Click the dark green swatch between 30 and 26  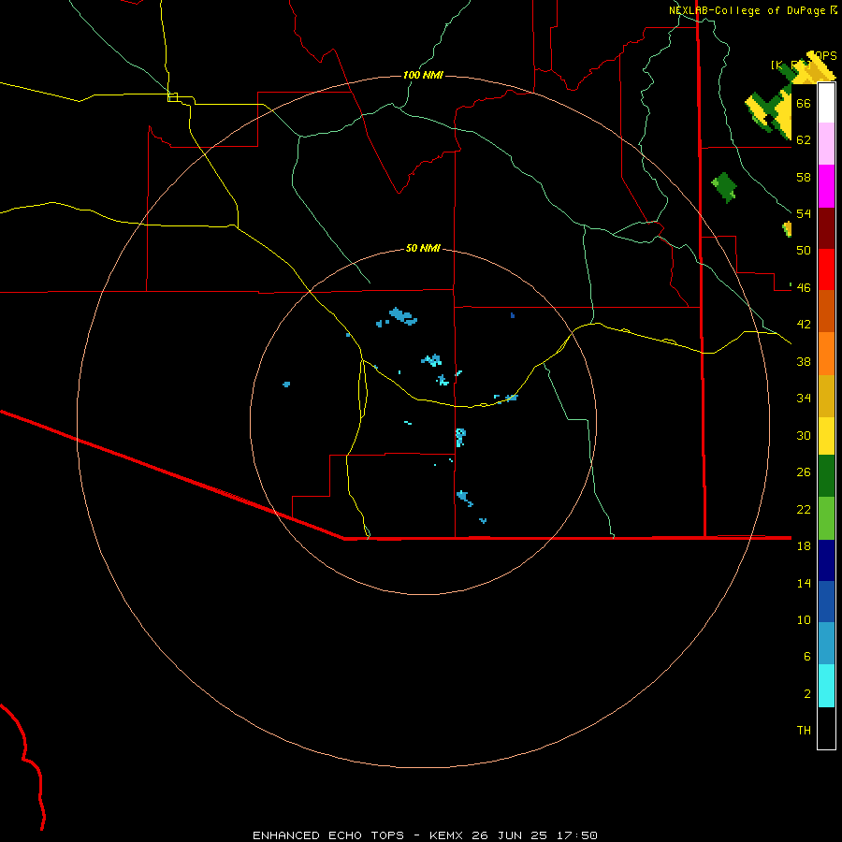click(x=826, y=476)
